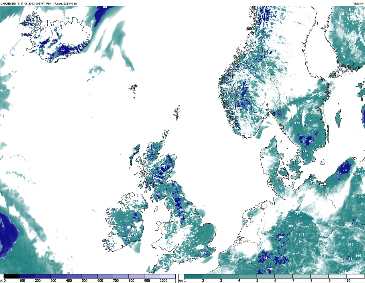Image resolution: width=365 pixels, height=283 pixels.
Task: Pick the 600–700 m legend swatch
Action: pos(105,276)
